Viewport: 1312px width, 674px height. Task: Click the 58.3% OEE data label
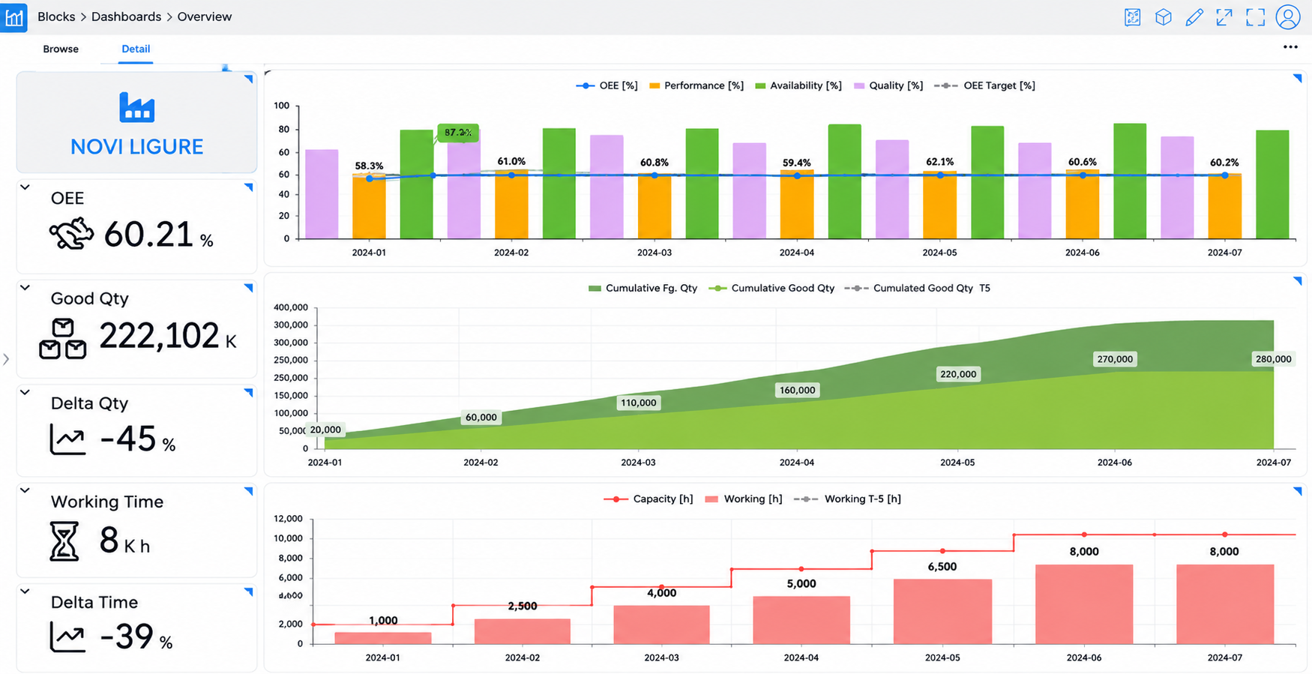369,166
